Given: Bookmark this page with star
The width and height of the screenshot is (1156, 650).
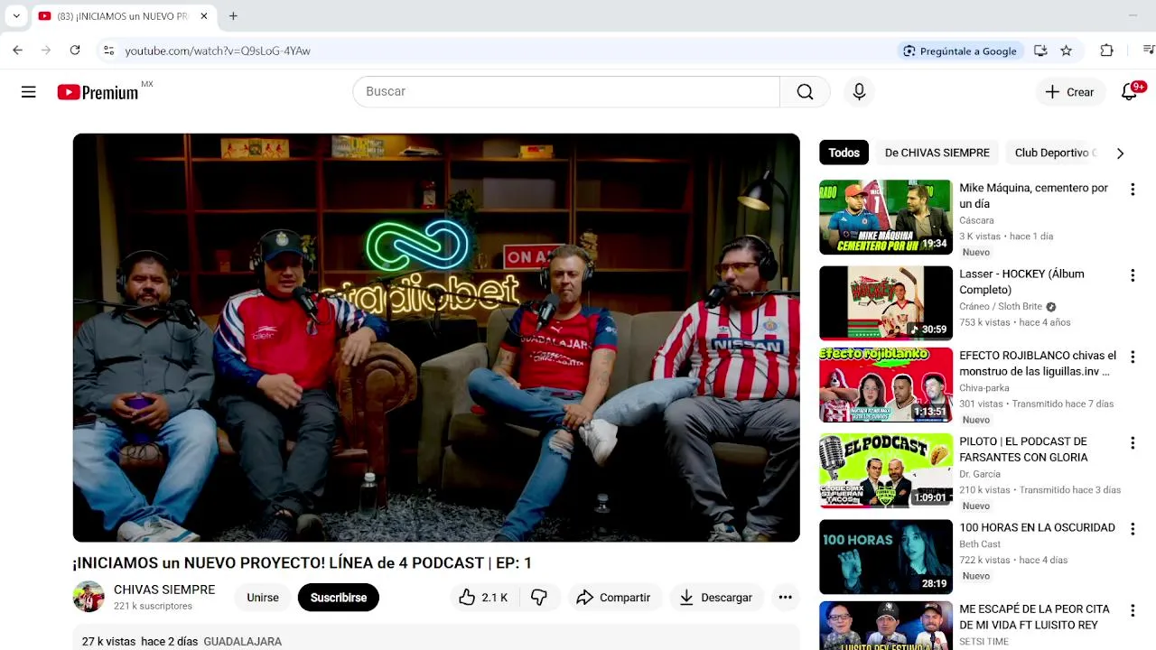Looking at the screenshot, I should click(1066, 51).
